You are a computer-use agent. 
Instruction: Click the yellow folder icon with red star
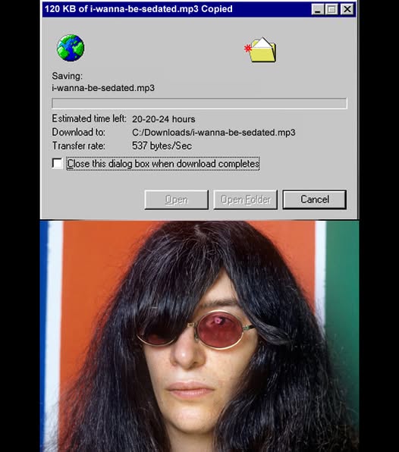tap(260, 49)
